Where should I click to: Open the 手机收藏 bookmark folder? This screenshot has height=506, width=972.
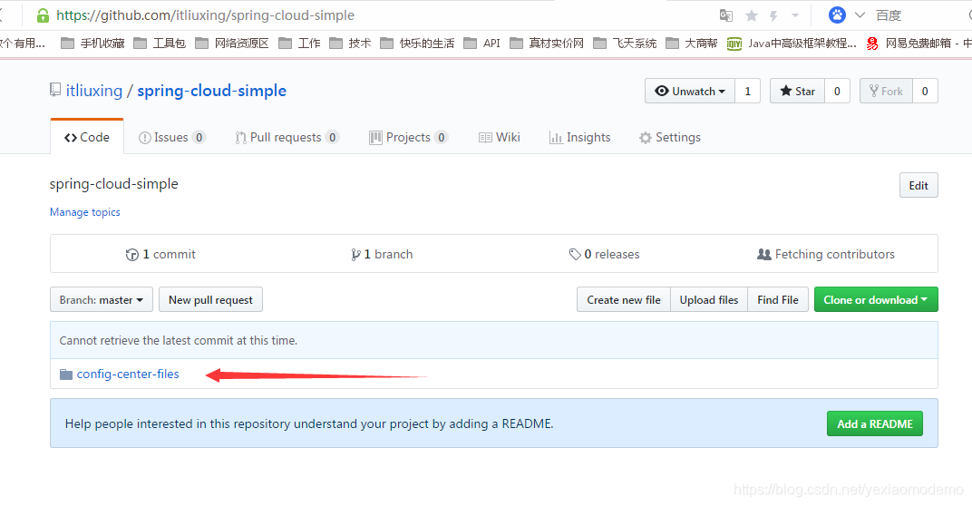[93, 44]
